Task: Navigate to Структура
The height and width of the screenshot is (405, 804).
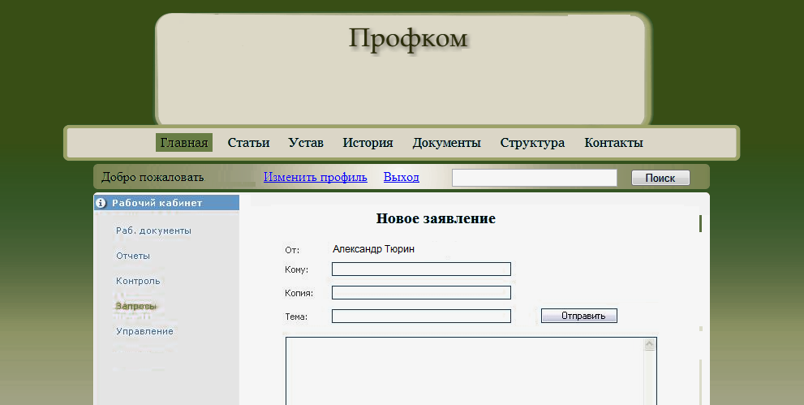Action: [532, 143]
